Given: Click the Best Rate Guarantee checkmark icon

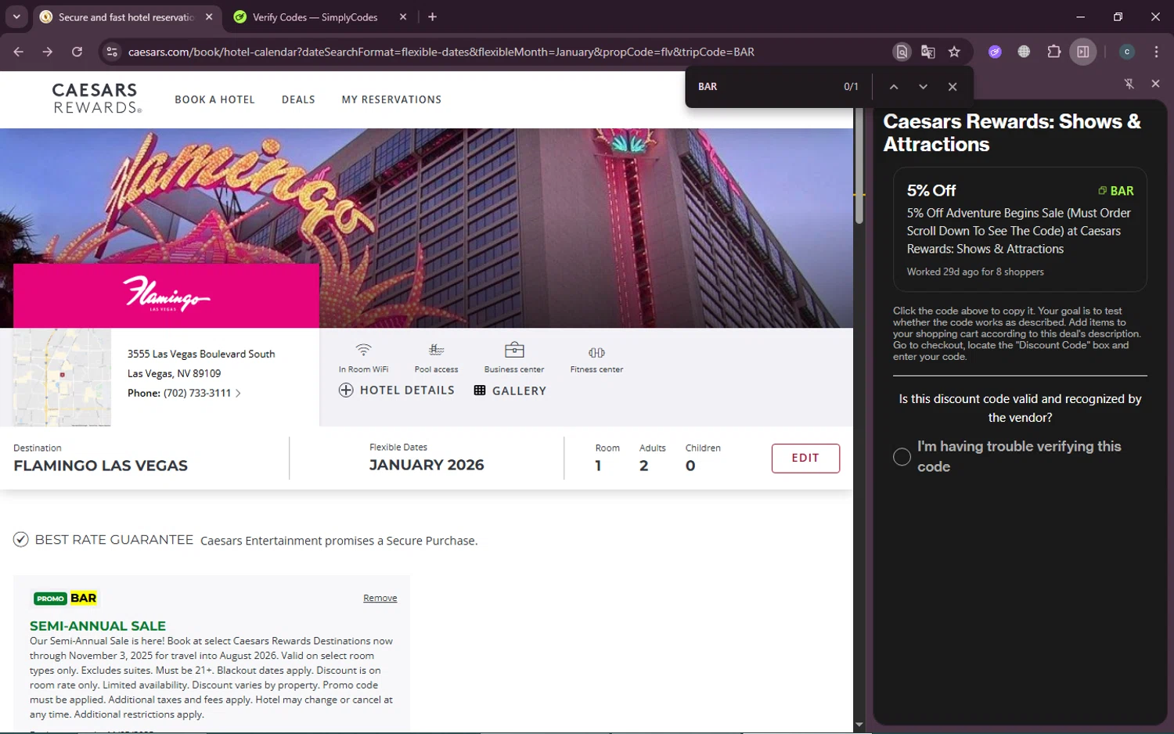Looking at the screenshot, I should (21, 539).
